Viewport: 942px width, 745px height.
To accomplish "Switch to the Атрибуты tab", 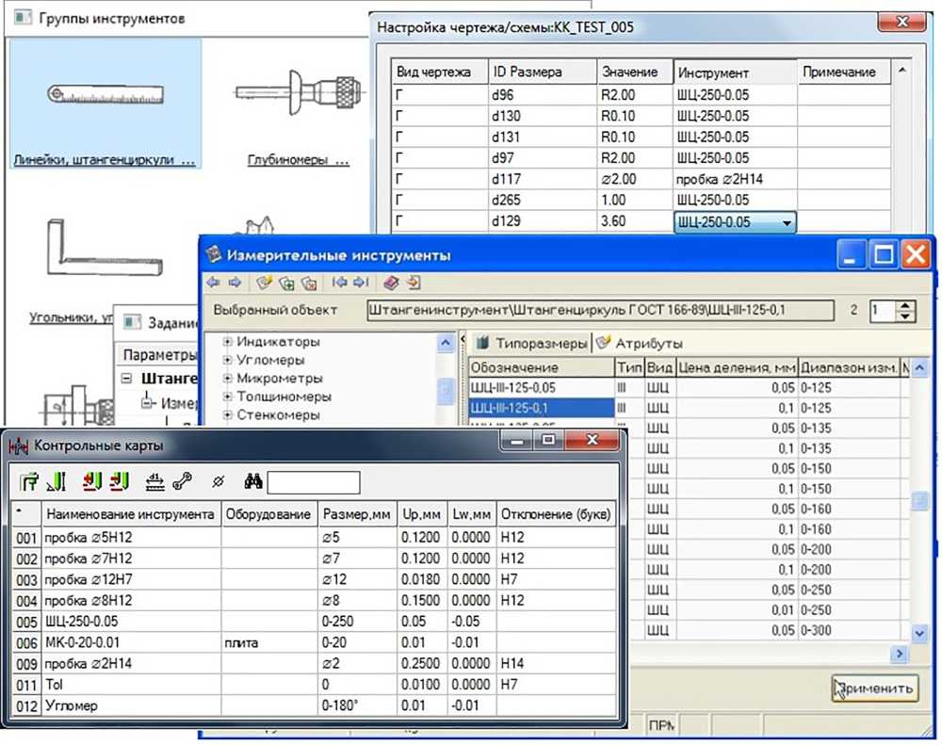I will coord(641,343).
